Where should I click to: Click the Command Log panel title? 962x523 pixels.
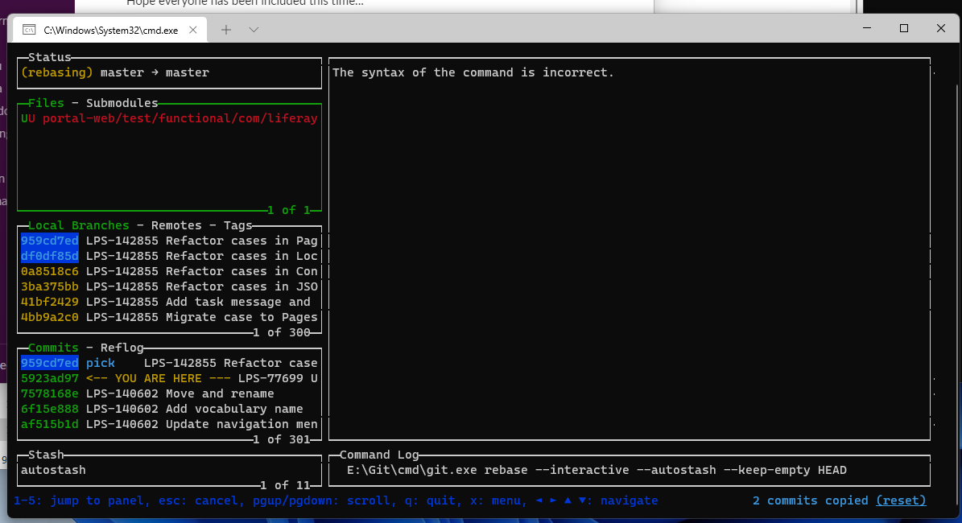click(x=379, y=455)
